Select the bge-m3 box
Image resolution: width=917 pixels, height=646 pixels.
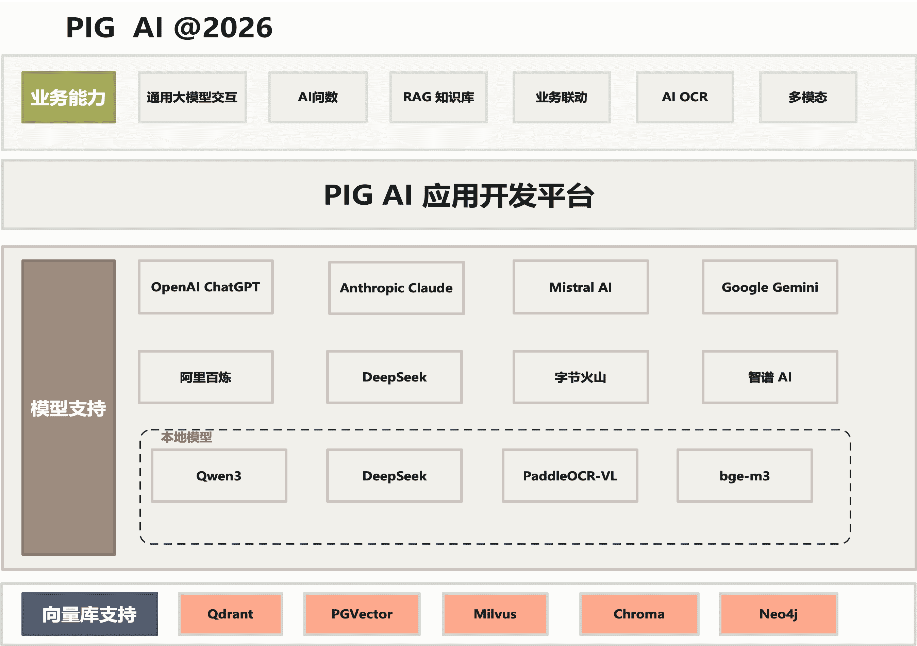[x=744, y=476]
